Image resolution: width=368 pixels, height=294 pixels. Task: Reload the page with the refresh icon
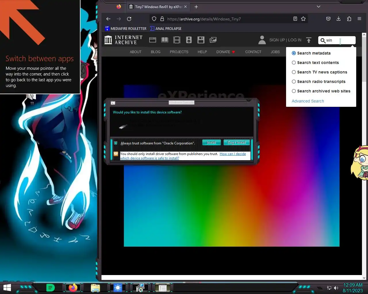click(129, 19)
